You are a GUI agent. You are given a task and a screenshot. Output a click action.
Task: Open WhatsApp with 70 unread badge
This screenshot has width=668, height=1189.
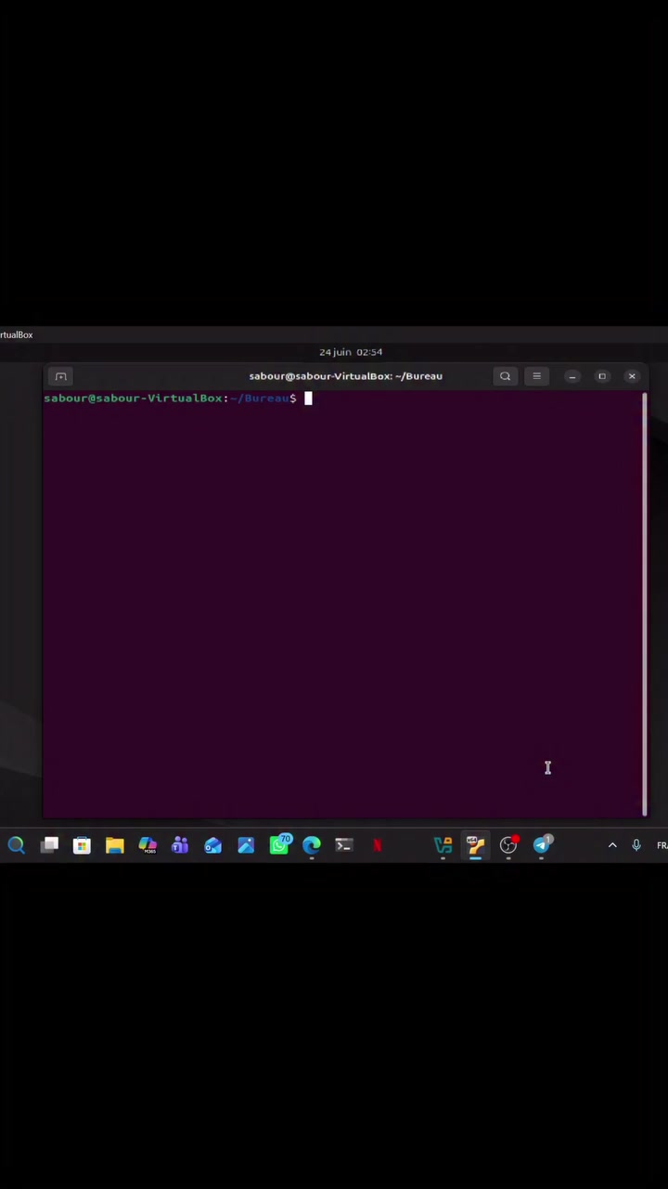279,845
